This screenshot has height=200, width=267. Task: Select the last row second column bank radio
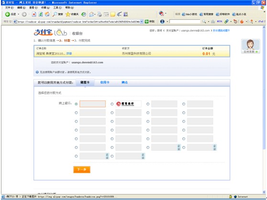coord(112,156)
